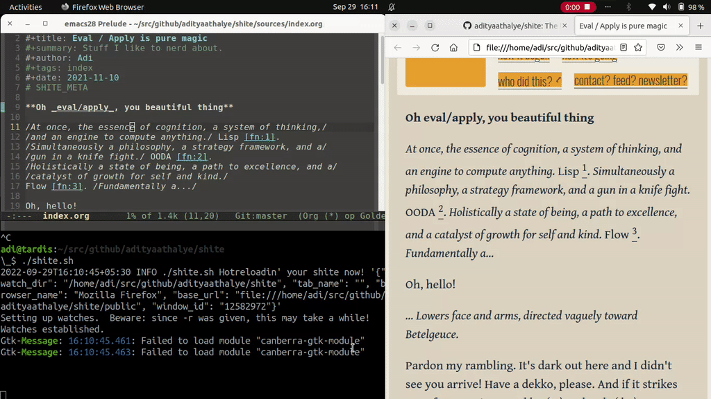Click './shite.sh' command in terminal

pyautogui.click(x=48, y=260)
